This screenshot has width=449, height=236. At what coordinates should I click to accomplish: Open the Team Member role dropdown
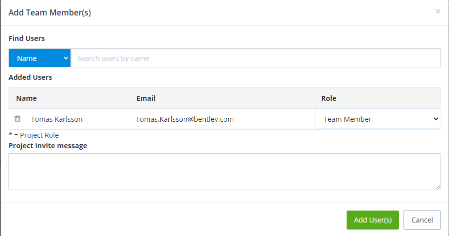click(x=378, y=119)
